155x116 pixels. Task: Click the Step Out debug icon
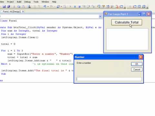93,6
